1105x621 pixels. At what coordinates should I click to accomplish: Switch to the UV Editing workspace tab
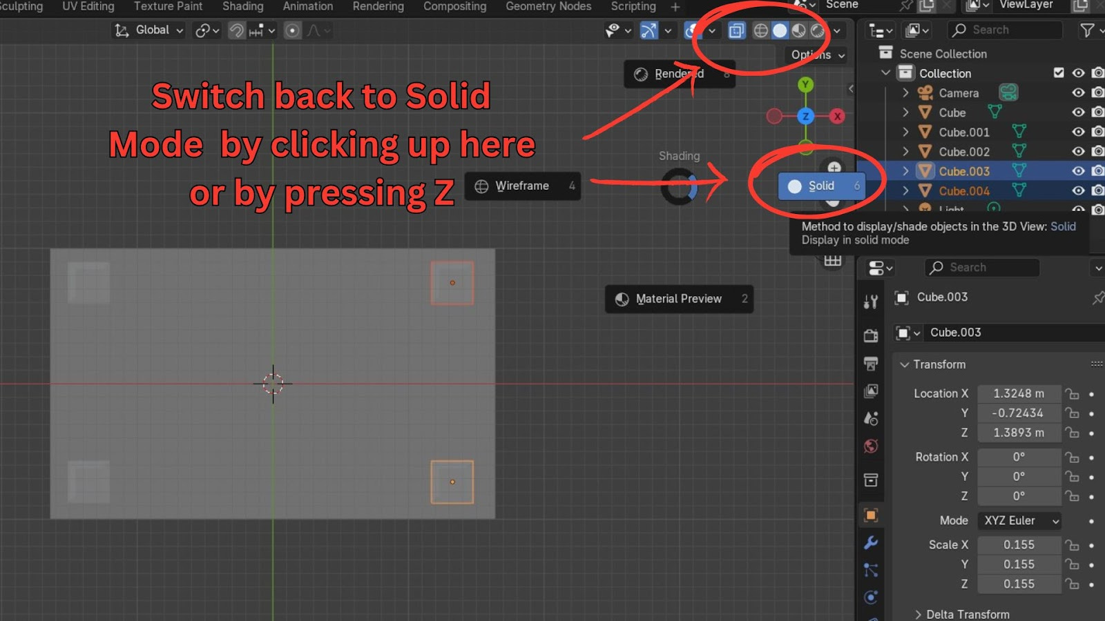(88, 6)
